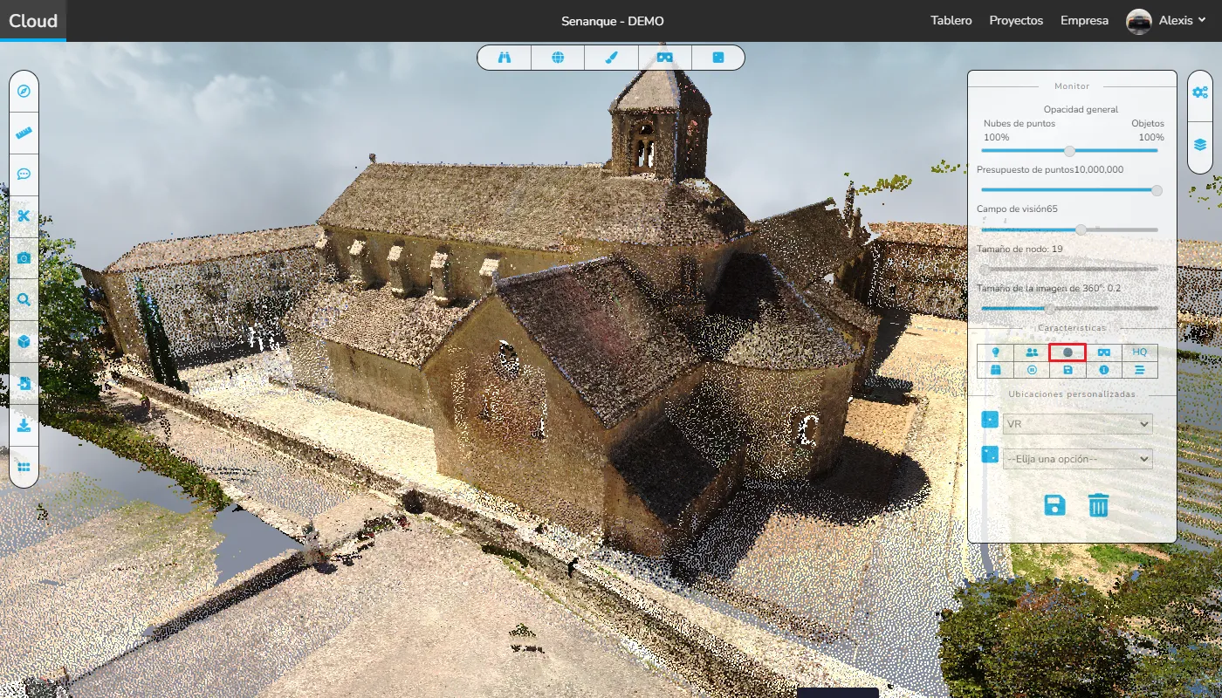The height and width of the screenshot is (698, 1222).
Task: Click the 'Senanque - DEMO' project title
Action: [613, 21]
